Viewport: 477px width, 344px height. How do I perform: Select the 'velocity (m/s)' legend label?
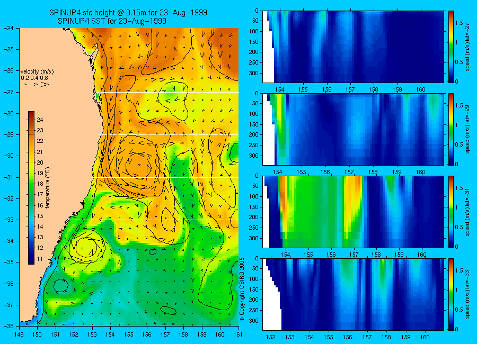pos(37,72)
